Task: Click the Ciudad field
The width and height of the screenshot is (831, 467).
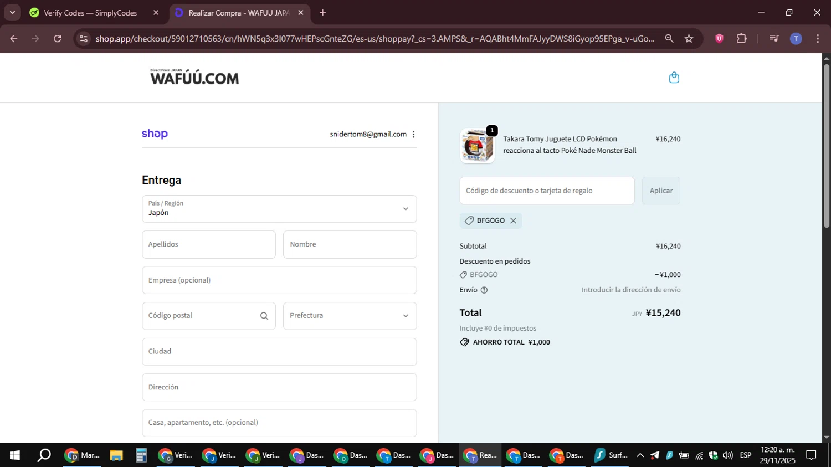Action: click(x=279, y=352)
